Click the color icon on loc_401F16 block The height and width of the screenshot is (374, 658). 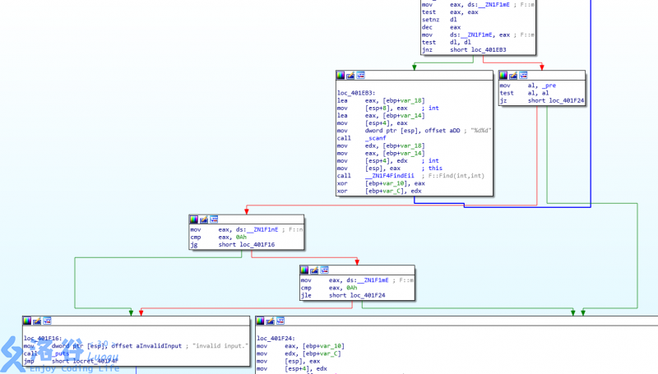[29, 321]
